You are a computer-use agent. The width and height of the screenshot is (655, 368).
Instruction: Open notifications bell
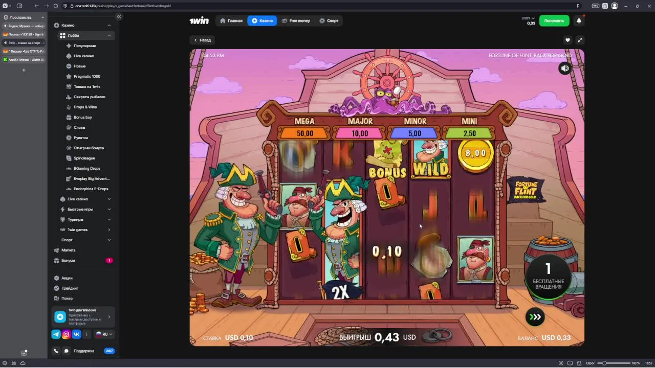tap(579, 21)
